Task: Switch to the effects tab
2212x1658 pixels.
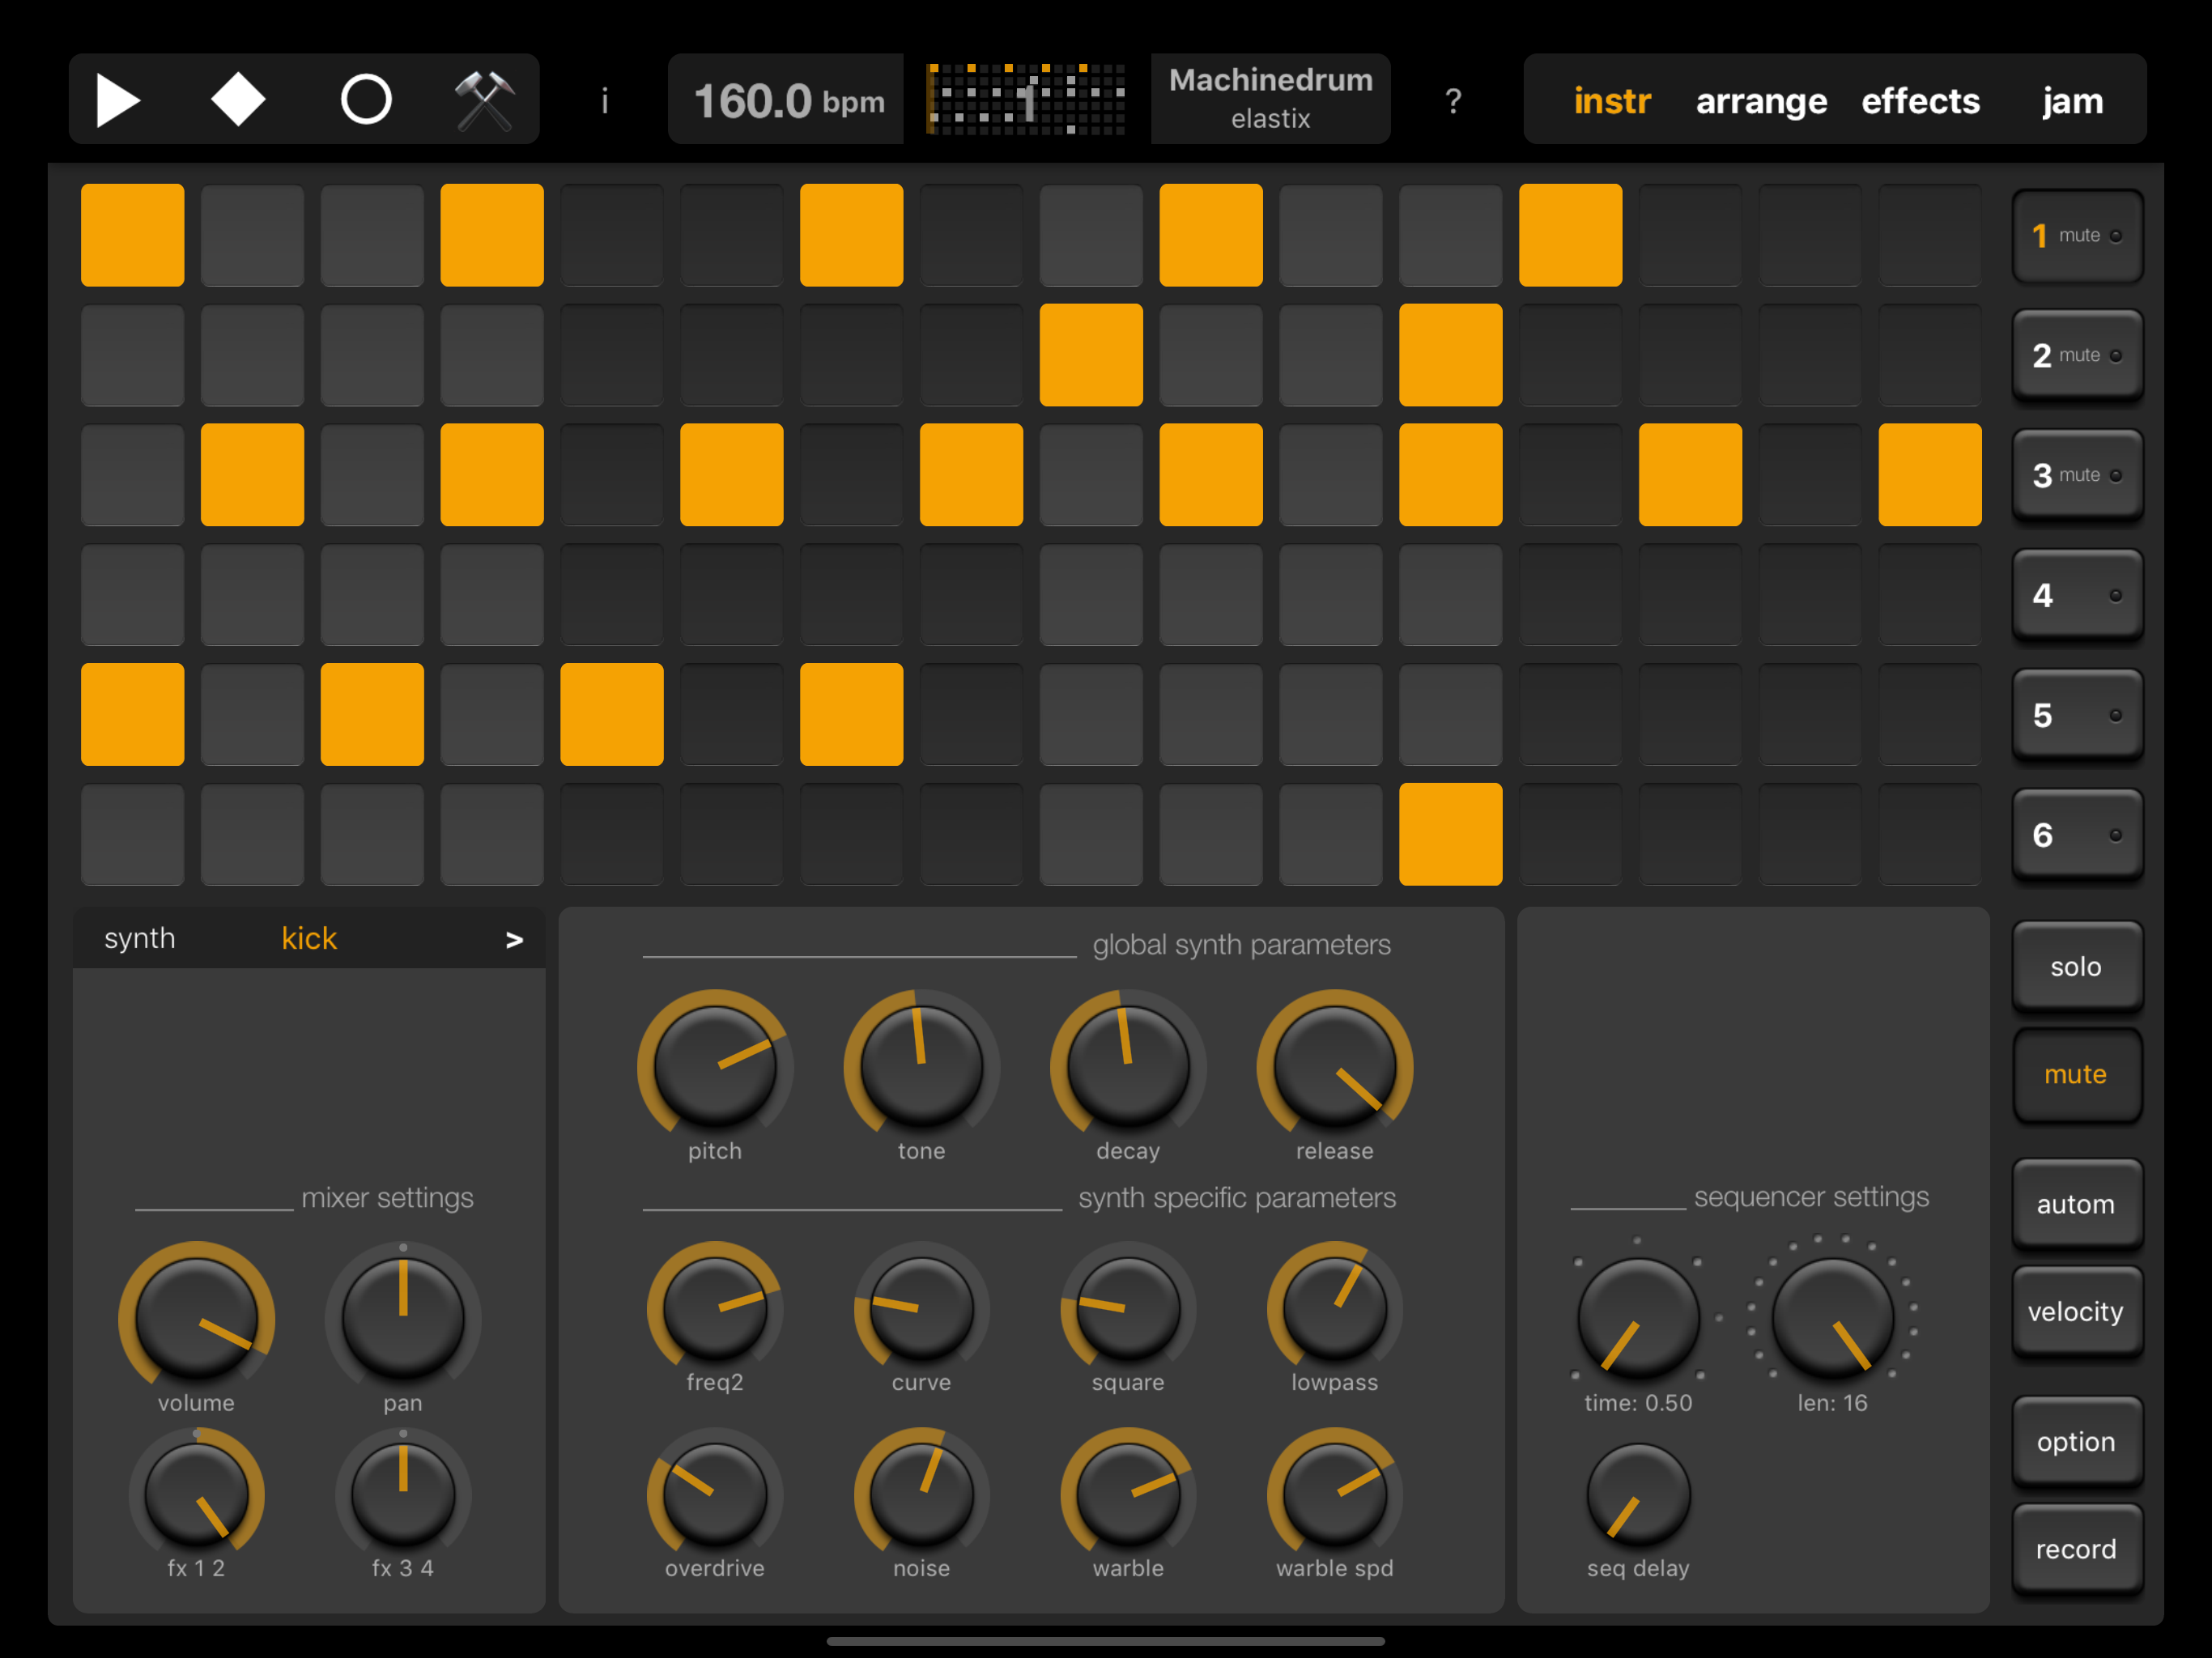Action: tap(1919, 101)
